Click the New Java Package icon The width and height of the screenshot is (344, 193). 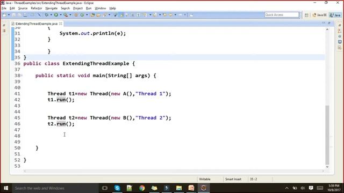[x=76, y=15]
